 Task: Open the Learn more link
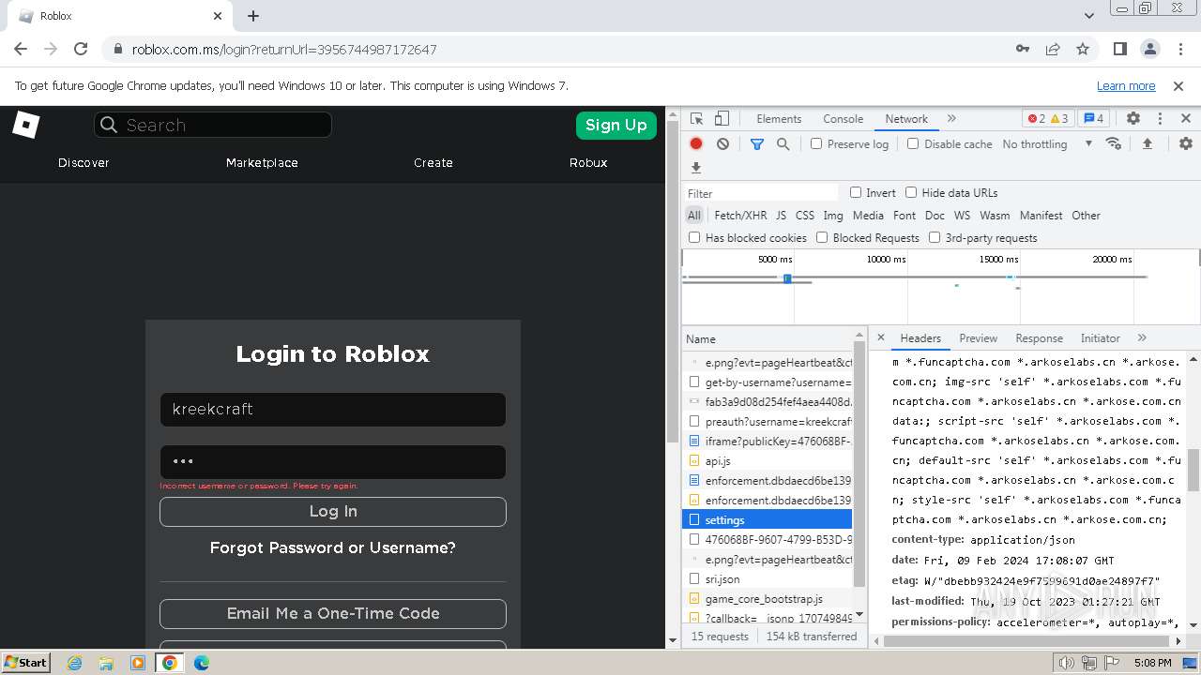(x=1126, y=85)
